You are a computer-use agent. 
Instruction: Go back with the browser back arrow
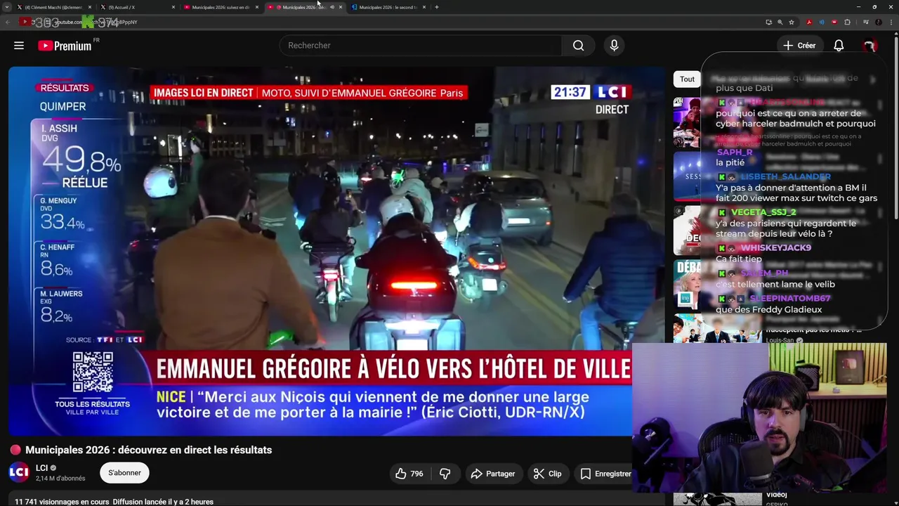tap(8, 22)
